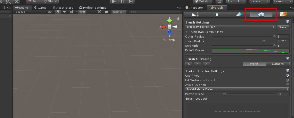Toggle scene audio speaker icon
The image size is (294, 118).
[x=65, y=12]
